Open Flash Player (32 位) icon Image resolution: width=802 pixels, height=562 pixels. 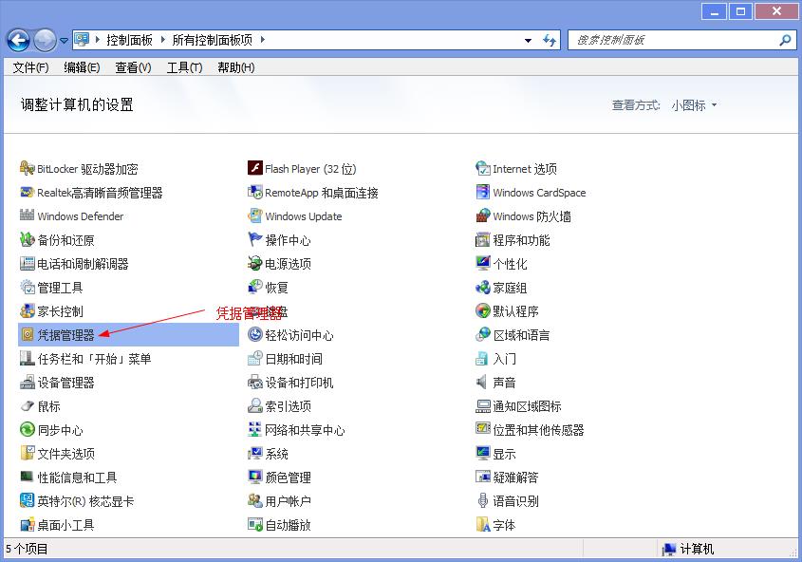[254, 168]
